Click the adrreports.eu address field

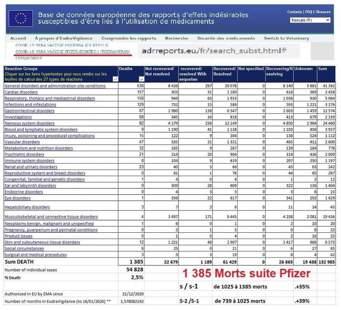pos(219,51)
